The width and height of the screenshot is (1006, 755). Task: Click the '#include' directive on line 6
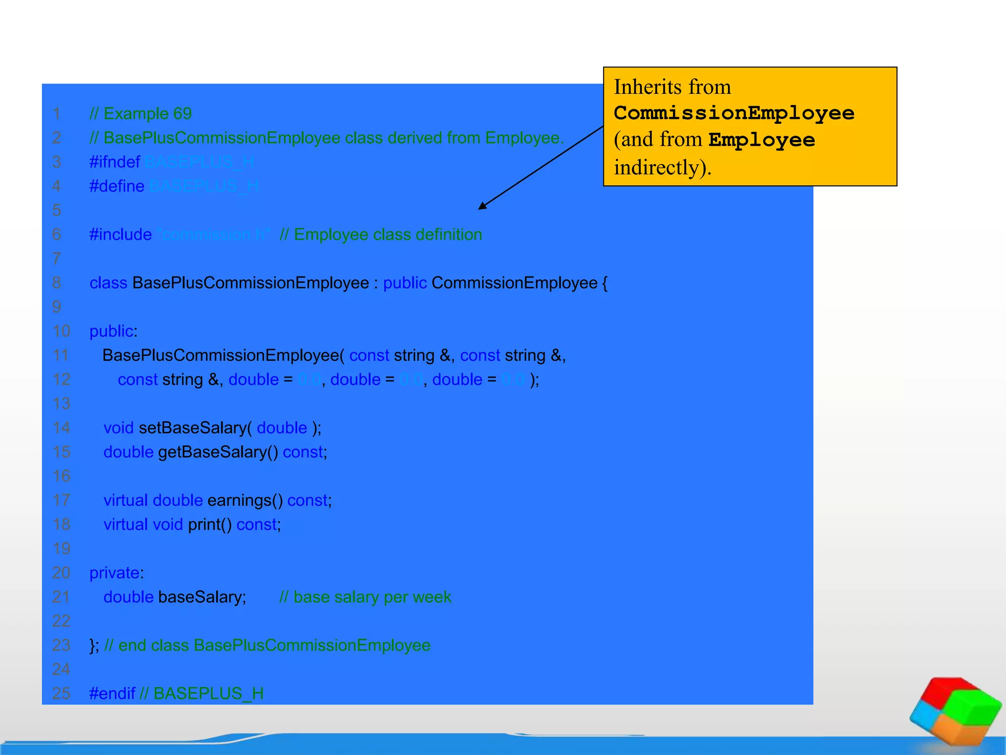pos(121,234)
